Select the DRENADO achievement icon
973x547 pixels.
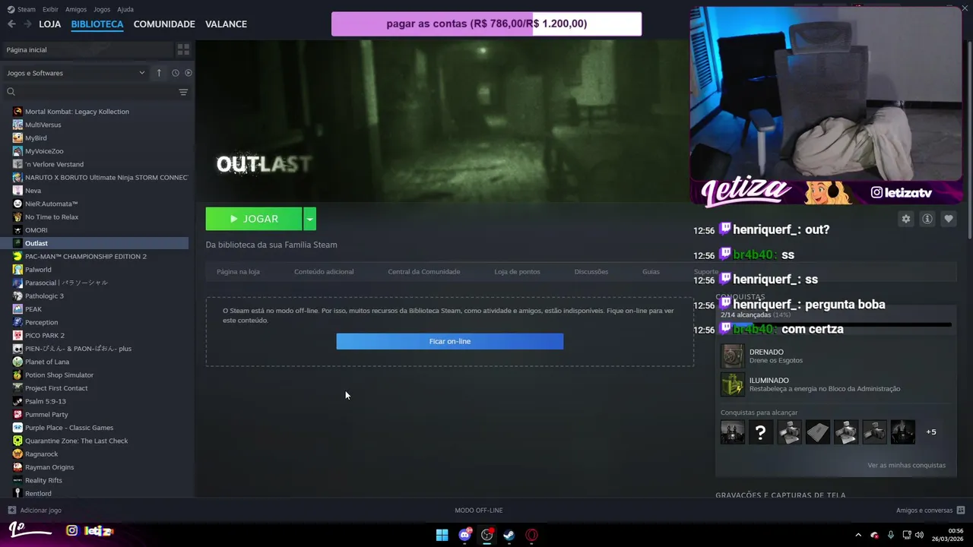(x=733, y=356)
